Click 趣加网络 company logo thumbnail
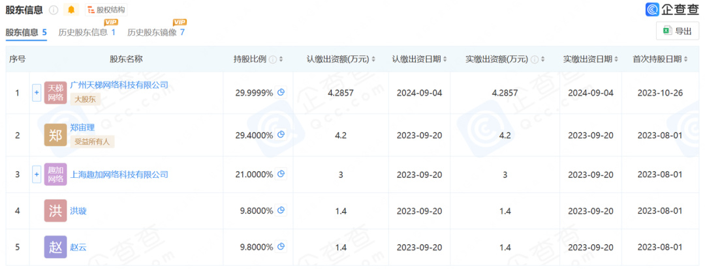Screen dimensions: 705x269 tap(55, 175)
